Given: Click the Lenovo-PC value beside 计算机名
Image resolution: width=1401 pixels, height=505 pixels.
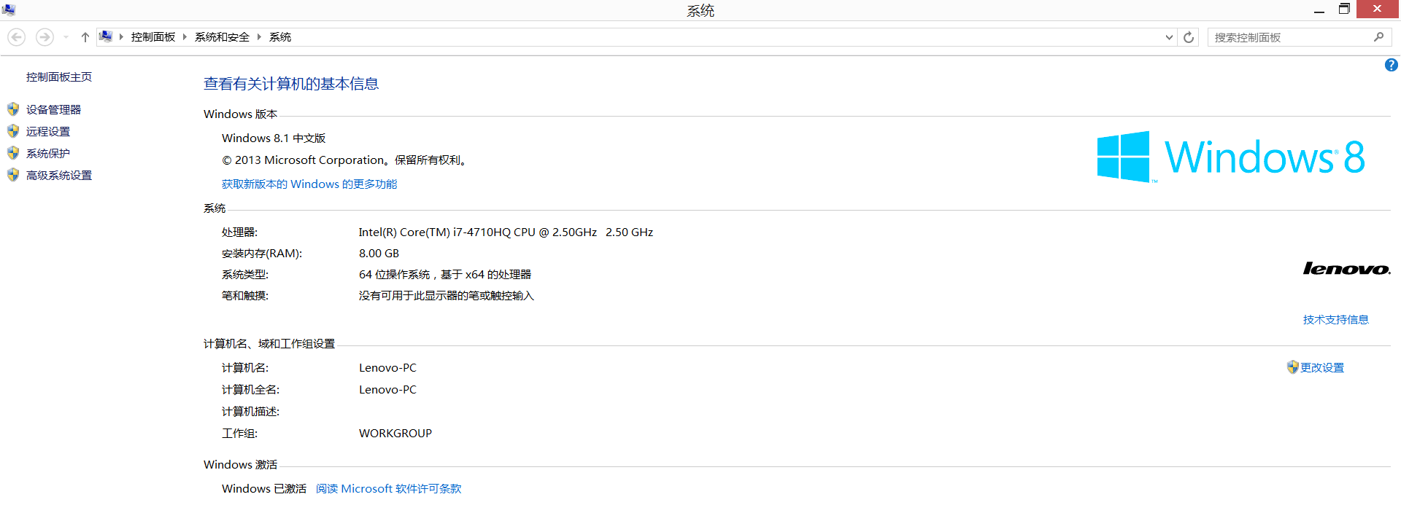Looking at the screenshot, I should pyautogui.click(x=387, y=367).
